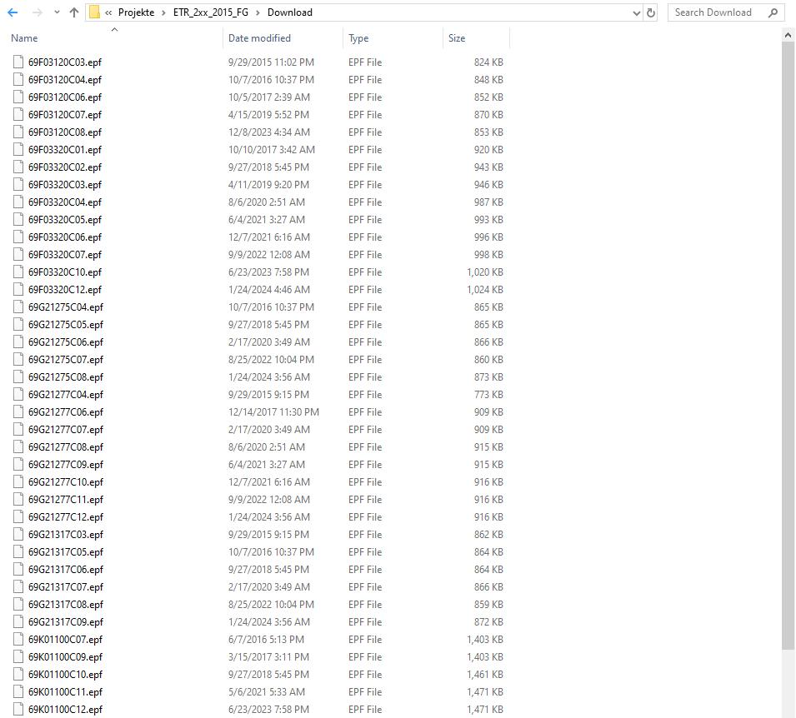Click size value 773 KB
Viewport: 796px width, 718px height.
488,394
